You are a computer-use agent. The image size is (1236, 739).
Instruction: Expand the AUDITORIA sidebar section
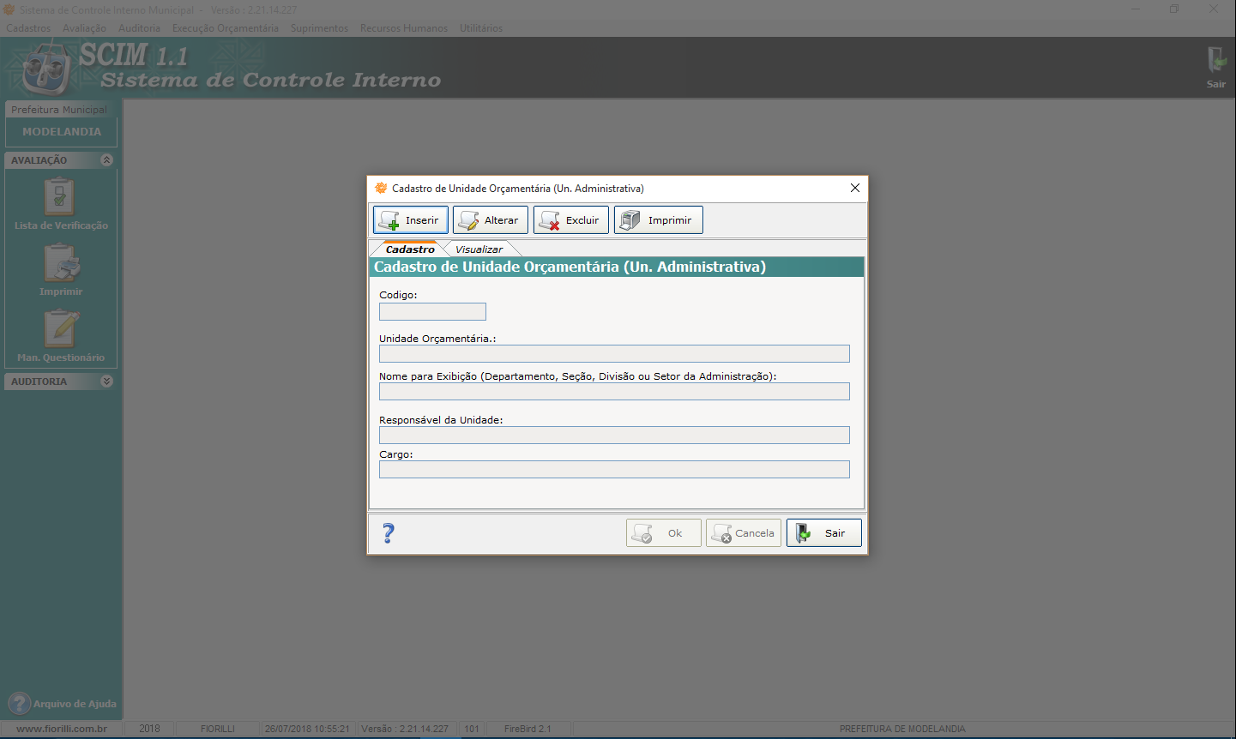point(106,382)
